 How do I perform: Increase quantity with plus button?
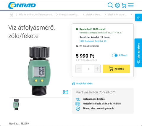[x=97, y=69]
